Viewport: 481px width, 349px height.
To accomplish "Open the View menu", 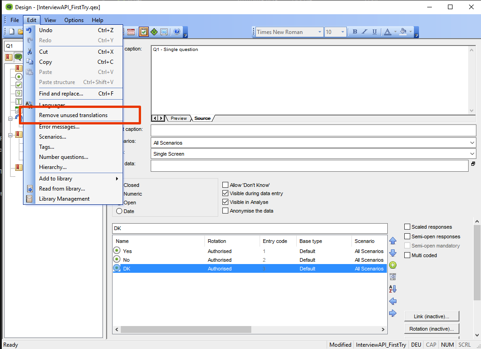I will 50,20.
